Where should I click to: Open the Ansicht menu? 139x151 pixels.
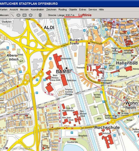(14, 10)
